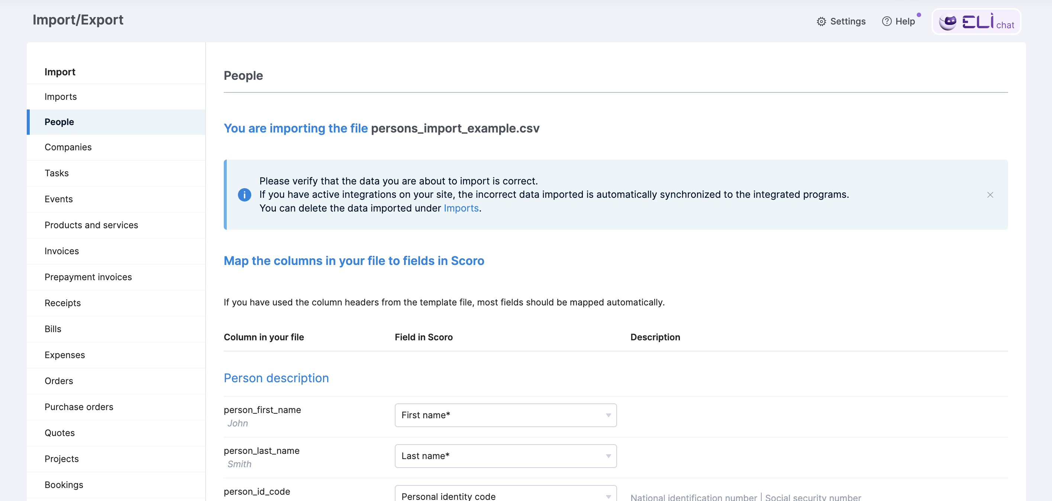Go to Imports in sidebar
Image resolution: width=1052 pixels, height=501 pixels.
pyautogui.click(x=116, y=96)
